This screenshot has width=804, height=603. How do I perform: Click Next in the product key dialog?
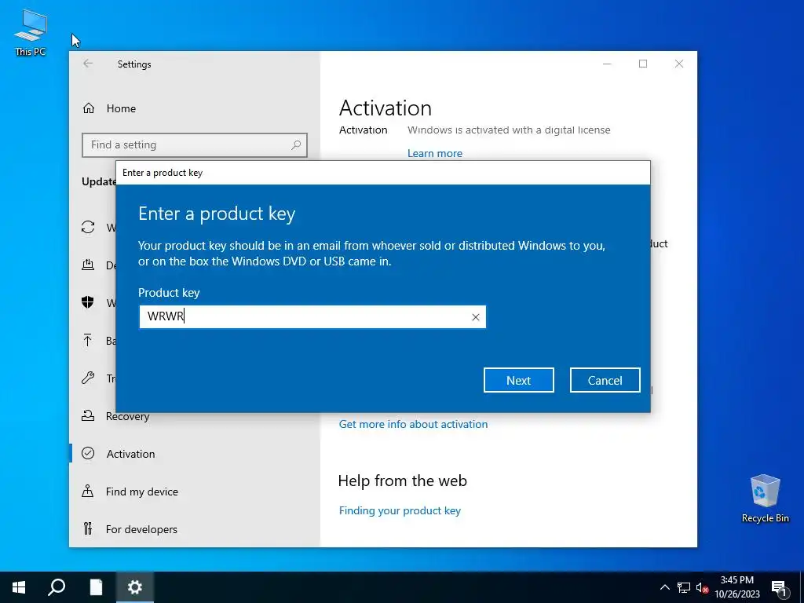(518, 380)
